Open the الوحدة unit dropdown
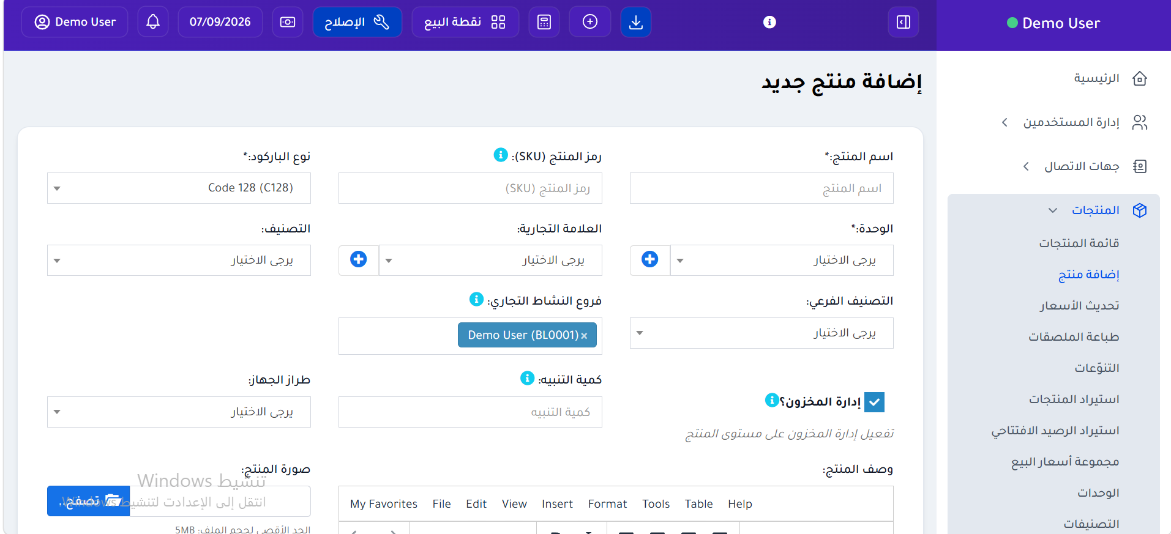The image size is (1171, 534). coord(782,260)
